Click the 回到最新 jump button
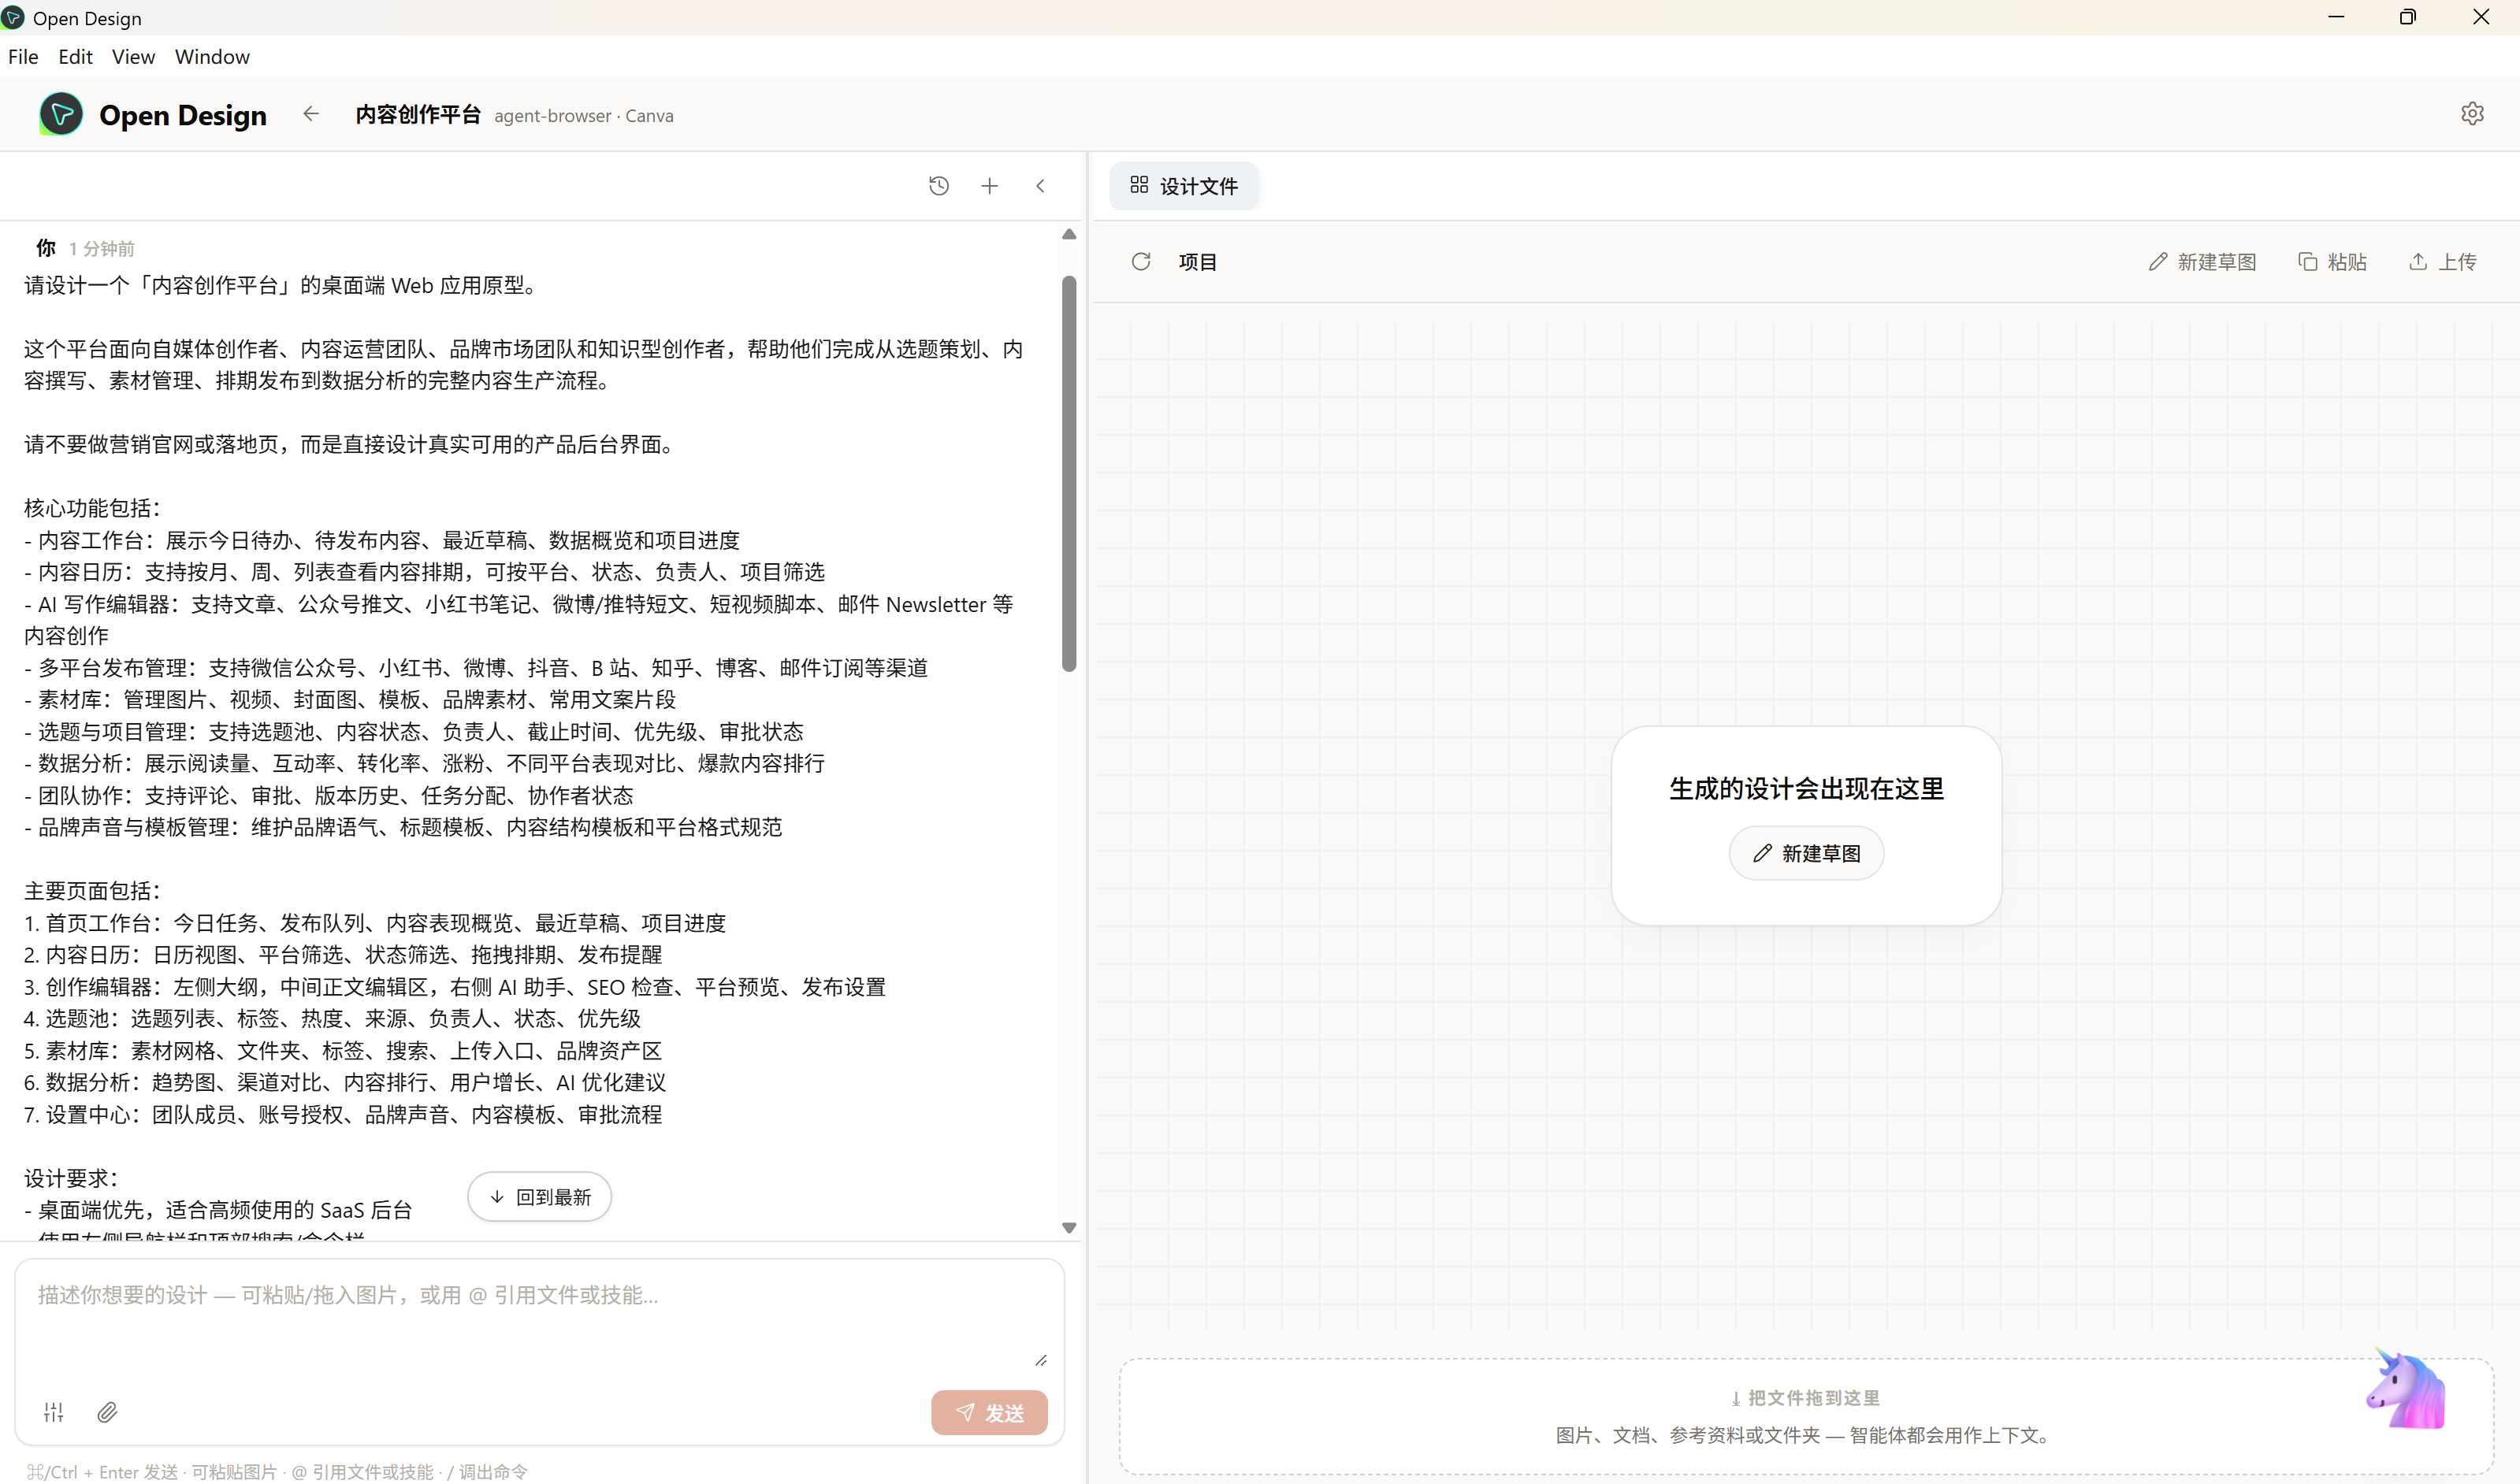Image resolution: width=2520 pixels, height=1484 pixels. (x=539, y=1197)
